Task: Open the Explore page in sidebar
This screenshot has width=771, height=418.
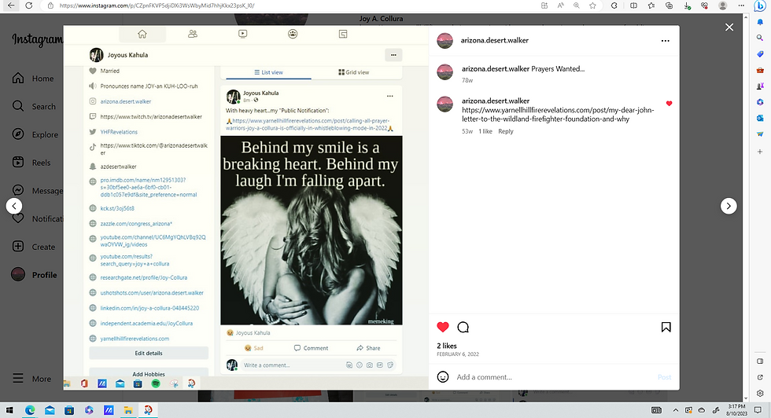Action: (x=35, y=134)
